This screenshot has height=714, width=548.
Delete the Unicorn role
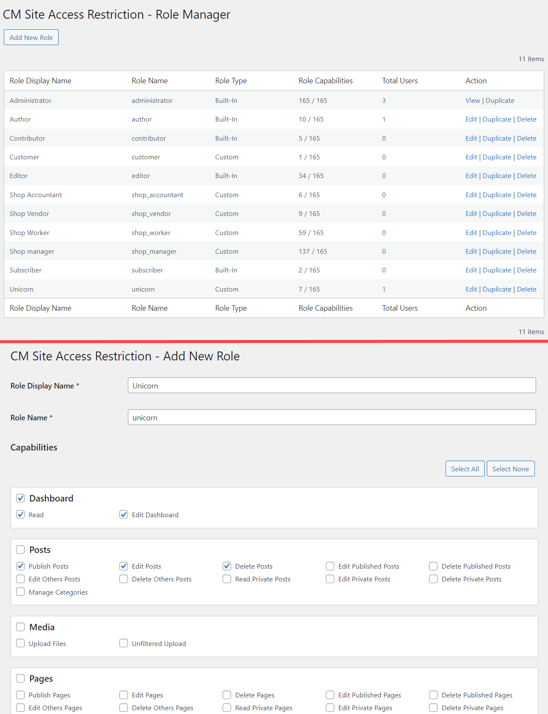526,289
